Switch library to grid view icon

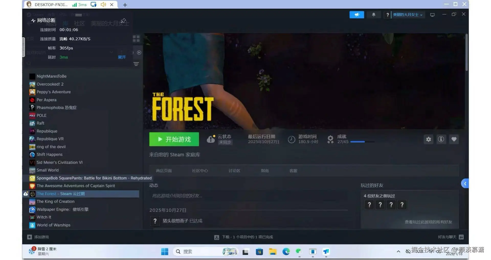136,39
